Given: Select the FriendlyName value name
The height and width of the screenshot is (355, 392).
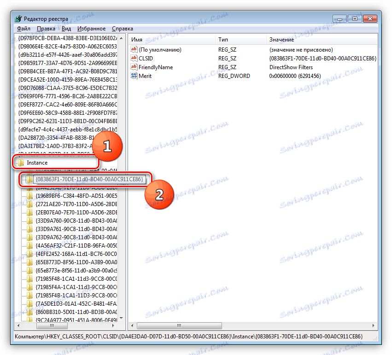Looking at the screenshot, I should click(x=156, y=67).
